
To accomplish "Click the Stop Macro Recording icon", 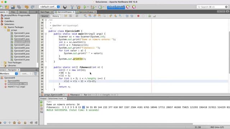I will (143, 16).
